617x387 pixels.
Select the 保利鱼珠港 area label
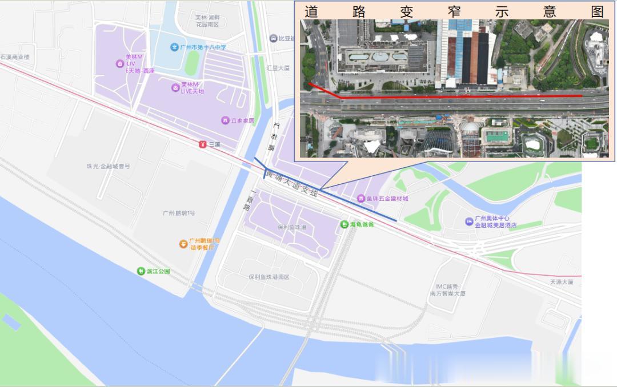pos(291,227)
